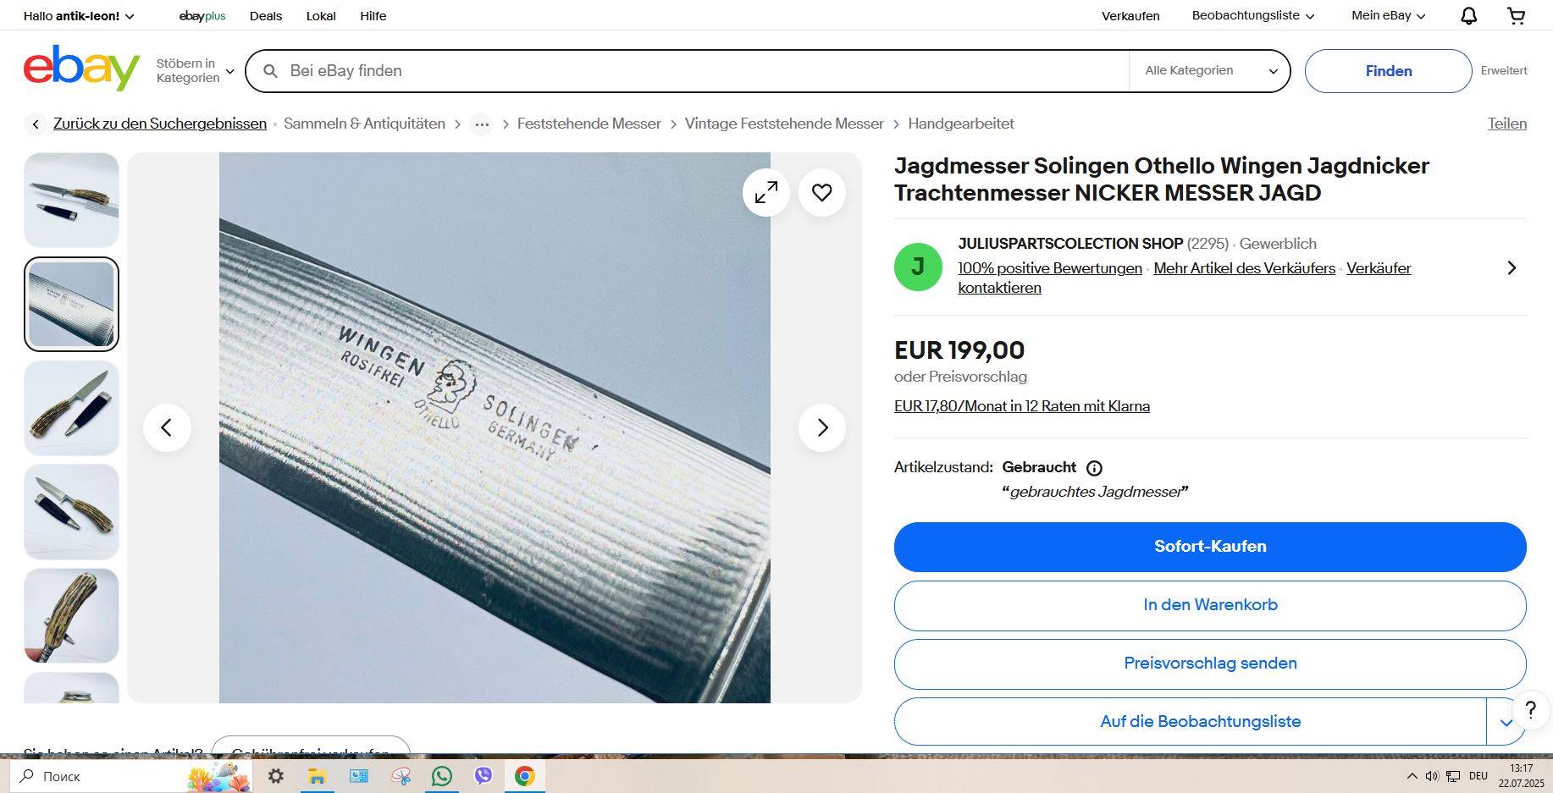Open the Lokal menu item
Viewport: 1553px width, 793px height.
click(x=321, y=16)
